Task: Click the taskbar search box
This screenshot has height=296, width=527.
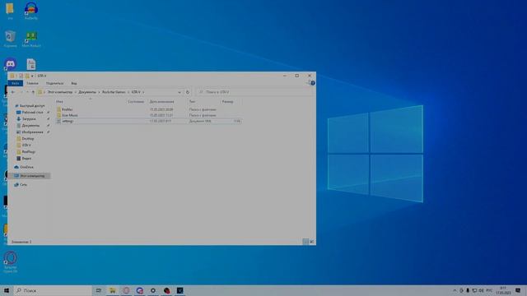Action: point(53,290)
